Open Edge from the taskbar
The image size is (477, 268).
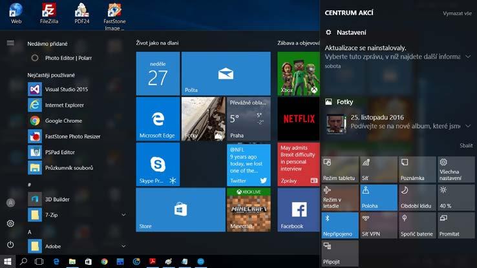point(56,262)
